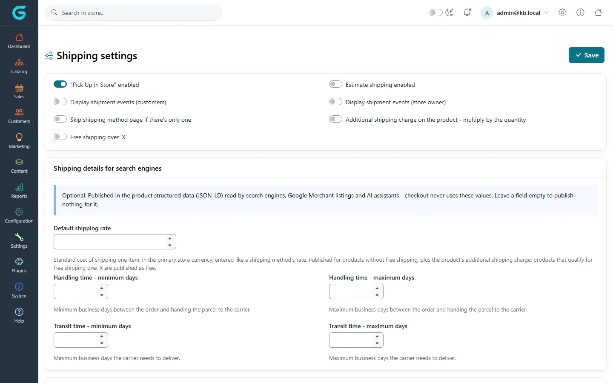Increase Handling time minimum days value
This screenshot has width=613, height=383.
point(102,289)
